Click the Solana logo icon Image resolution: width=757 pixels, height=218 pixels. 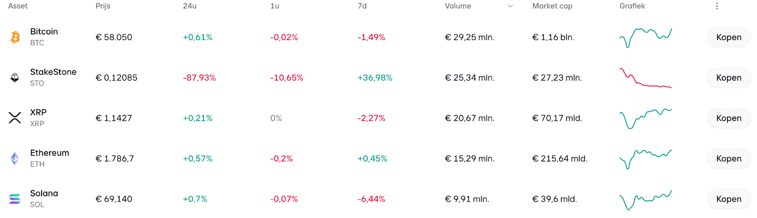point(15,199)
